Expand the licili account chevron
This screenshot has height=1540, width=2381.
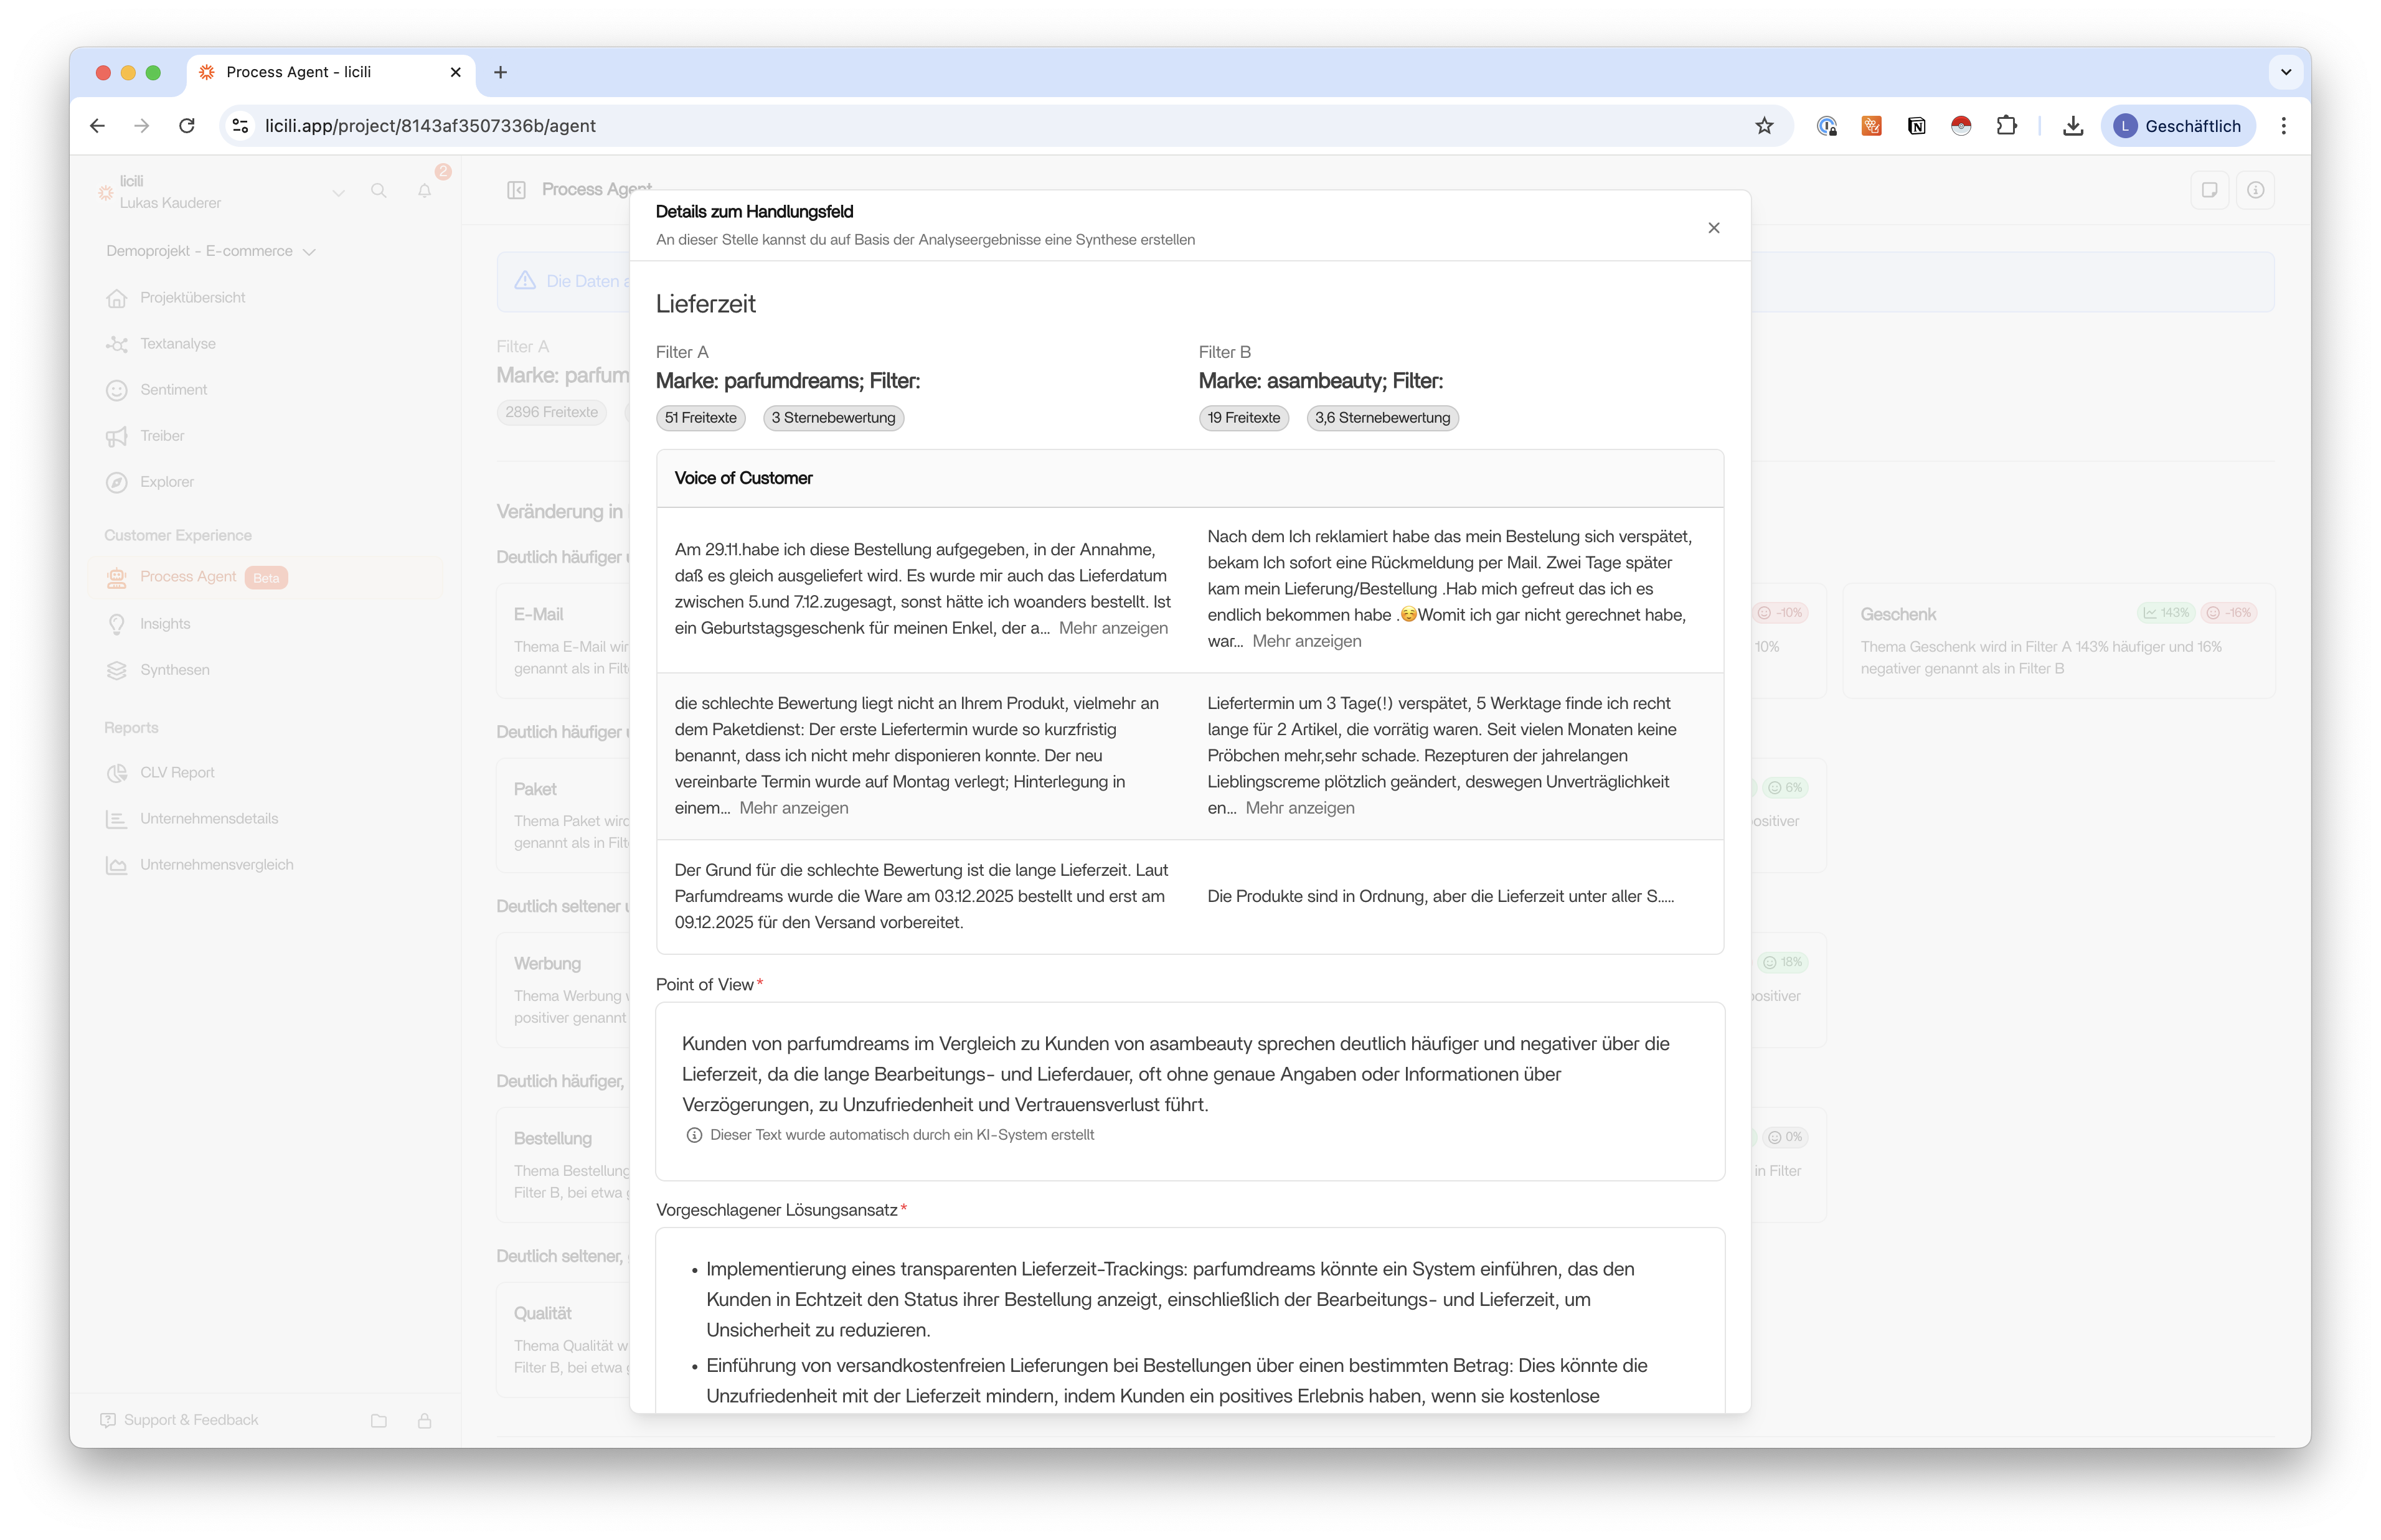point(338,192)
